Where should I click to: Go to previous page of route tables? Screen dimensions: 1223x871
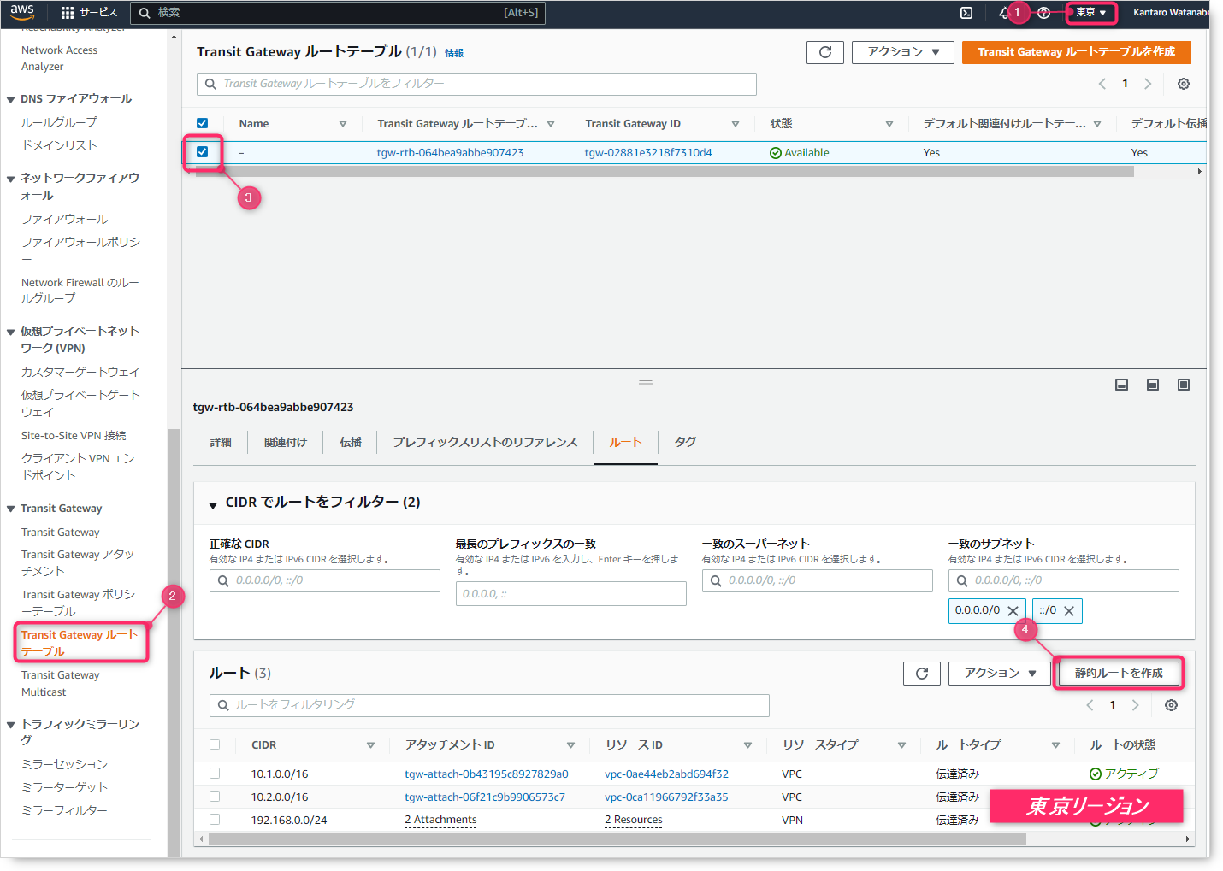click(1102, 84)
